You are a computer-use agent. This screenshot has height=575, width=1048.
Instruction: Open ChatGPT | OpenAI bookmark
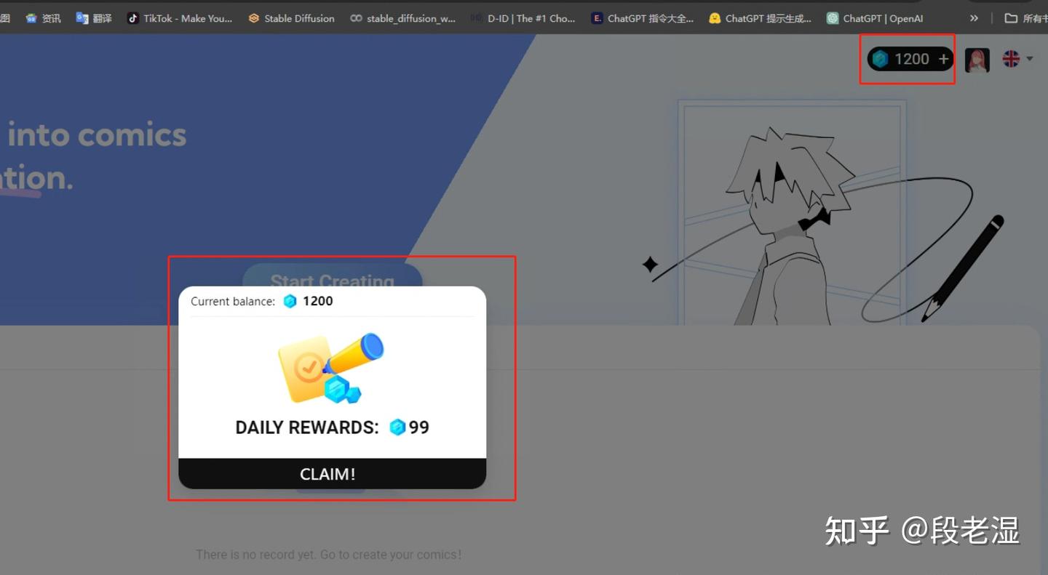875,18
